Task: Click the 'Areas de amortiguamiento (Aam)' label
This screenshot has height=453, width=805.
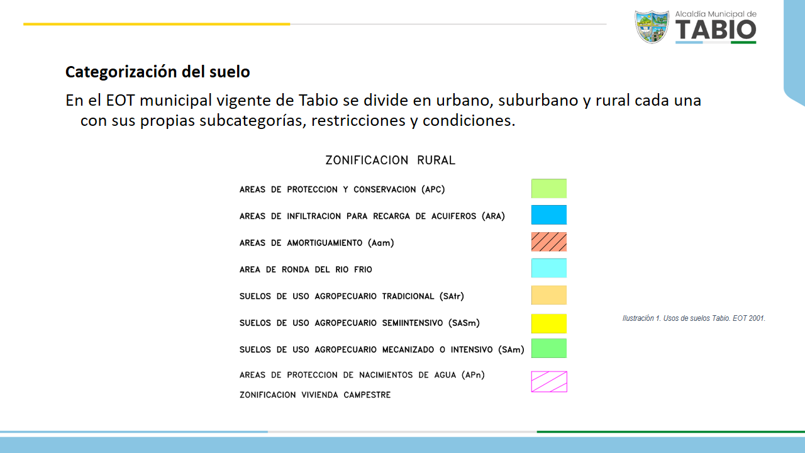Action: [316, 243]
